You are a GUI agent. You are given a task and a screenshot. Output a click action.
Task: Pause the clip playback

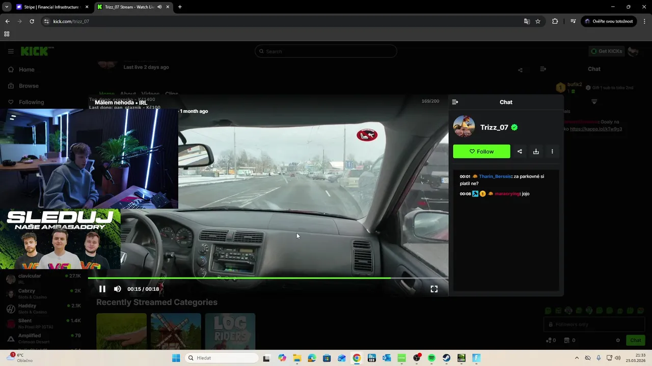pos(102,289)
